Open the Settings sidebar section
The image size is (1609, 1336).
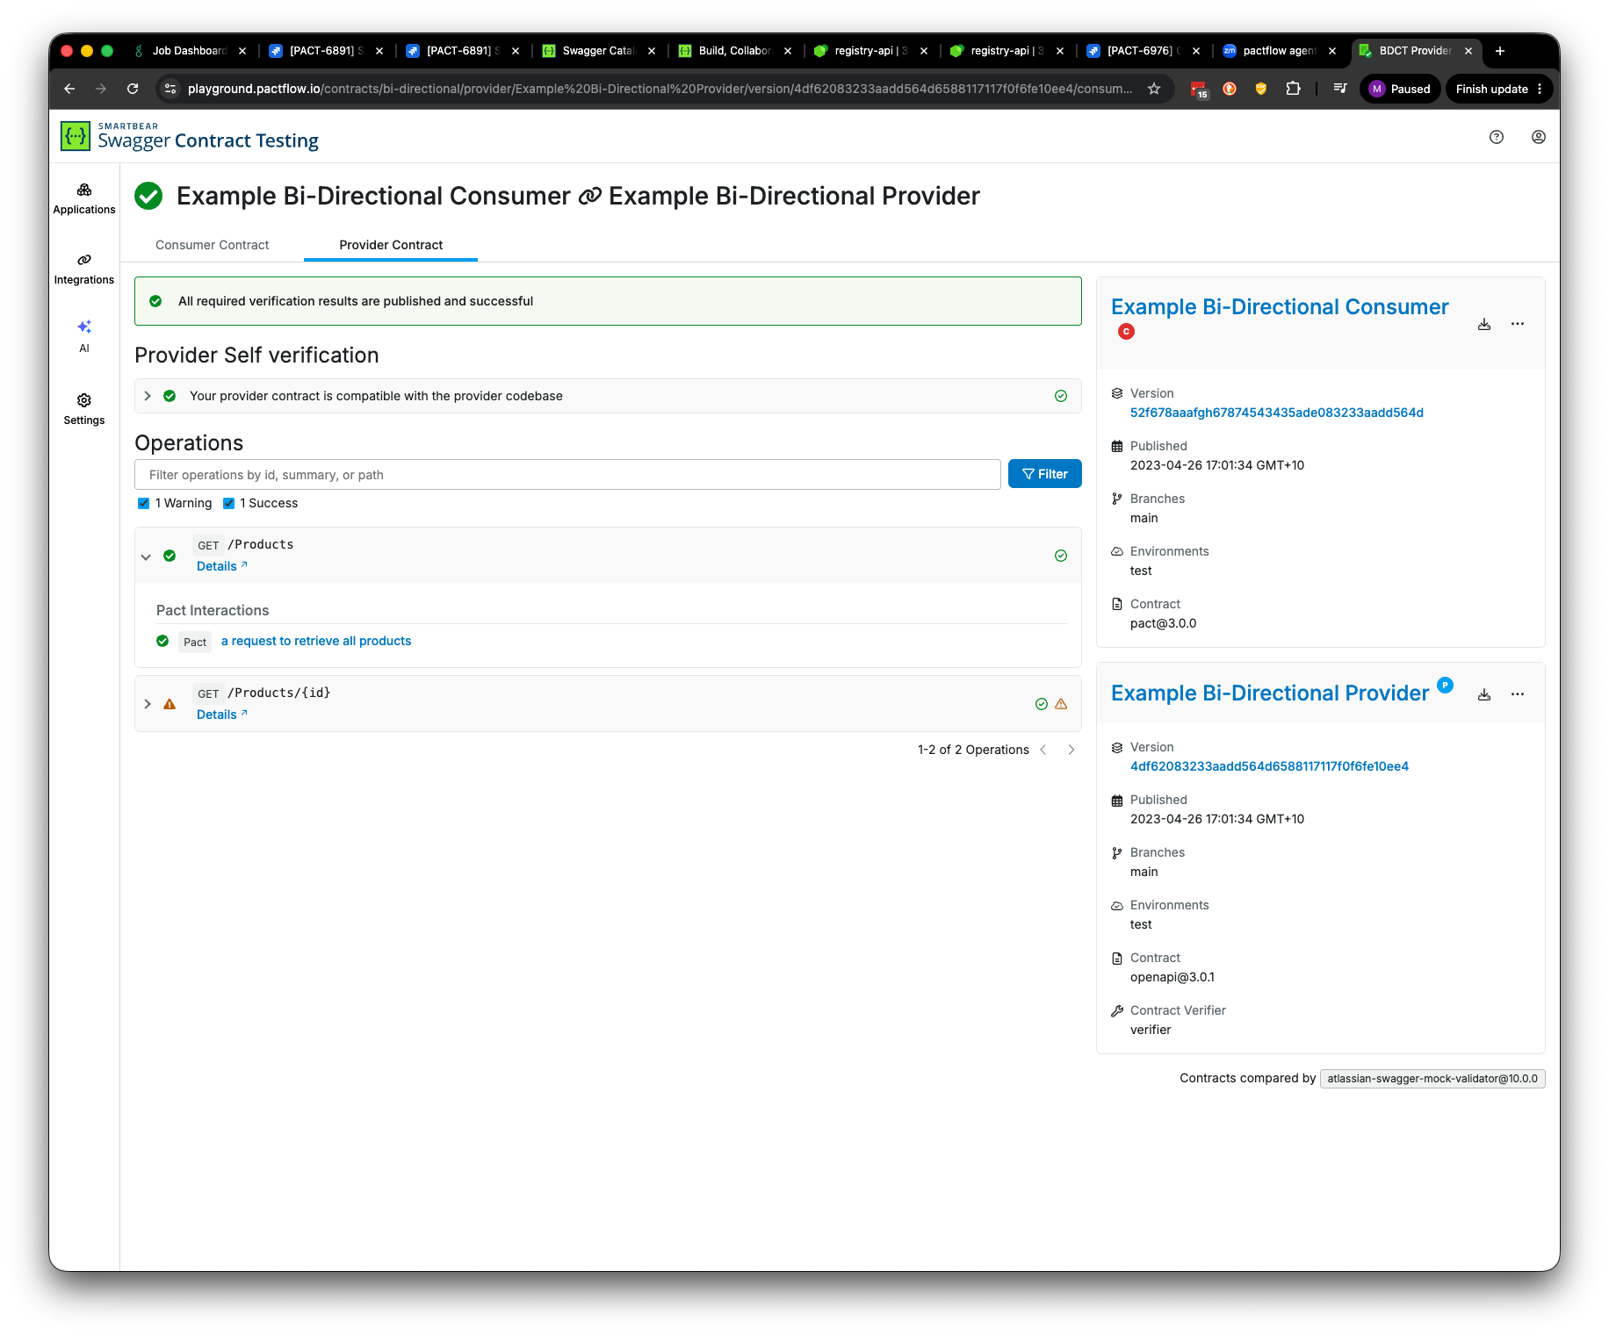point(84,410)
